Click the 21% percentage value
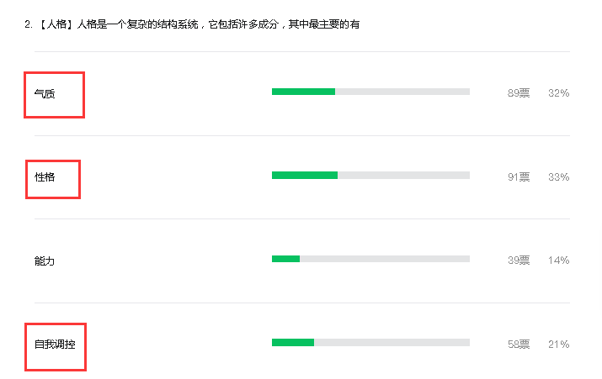This screenshot has height=379, width=602. [558, 345]
